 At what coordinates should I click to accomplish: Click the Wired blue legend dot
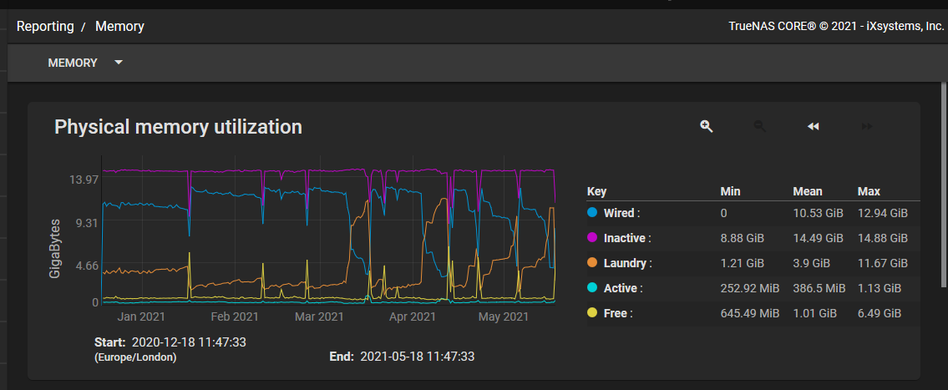592,213
